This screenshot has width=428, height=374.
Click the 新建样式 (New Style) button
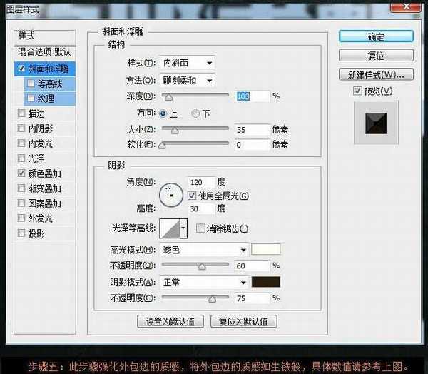[375, 74]
